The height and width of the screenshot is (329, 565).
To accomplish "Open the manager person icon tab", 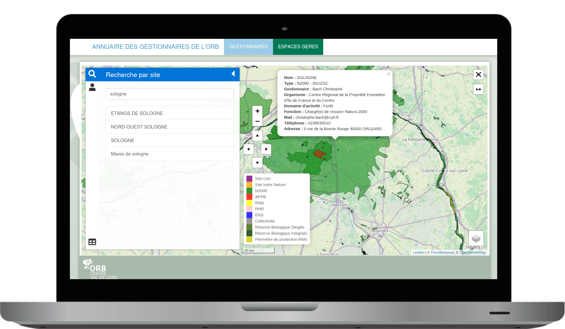I will 92,87.
